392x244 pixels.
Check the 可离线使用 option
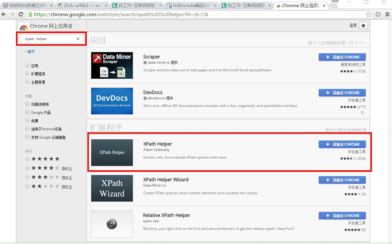coord(27,104)
